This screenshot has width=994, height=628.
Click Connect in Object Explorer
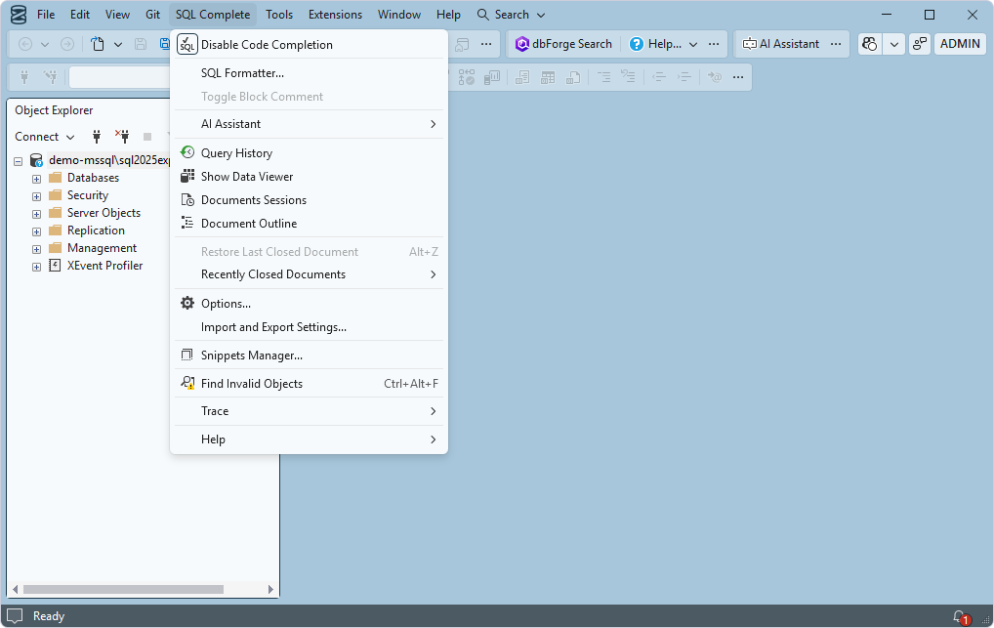pyautogui.click(x=37, y=137)
